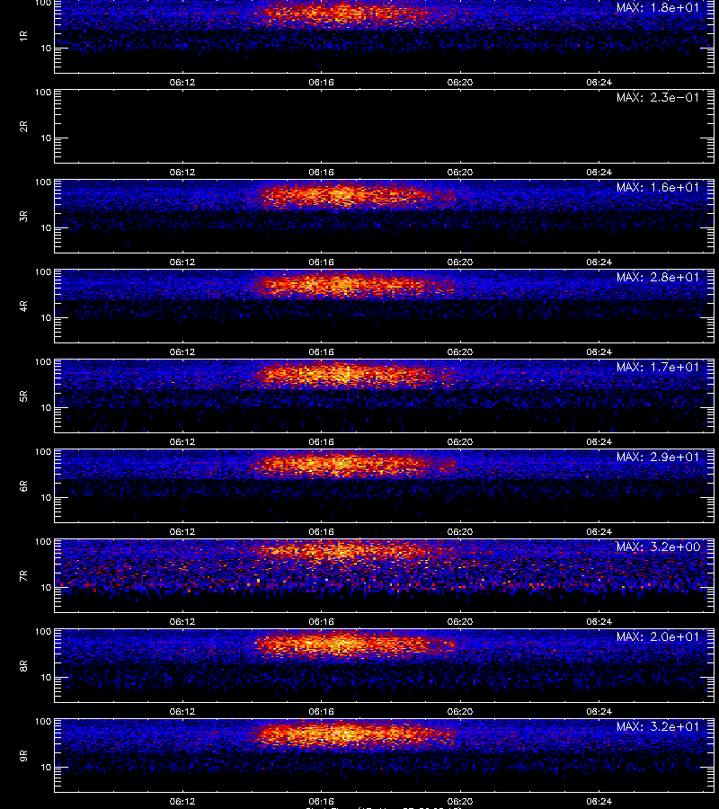
Task: Click 06:12 tick label under the 3R panel
Action: [182, 262]
